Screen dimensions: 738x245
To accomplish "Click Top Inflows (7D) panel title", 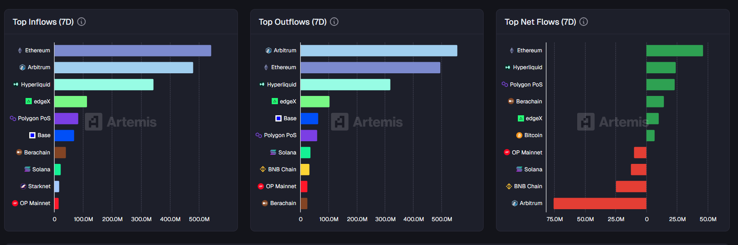I will (x=43, y=22).
